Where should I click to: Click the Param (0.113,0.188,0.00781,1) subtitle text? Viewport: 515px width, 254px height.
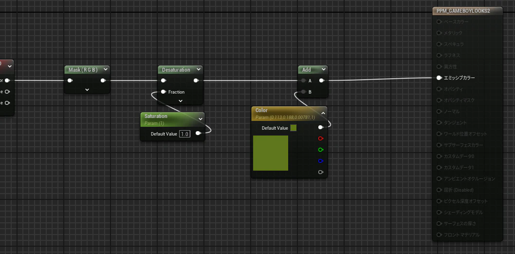pos(285,117)
